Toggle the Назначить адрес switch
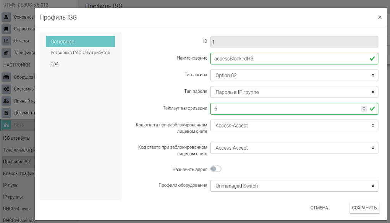The image size is (390, 223). tap(216, 169)
